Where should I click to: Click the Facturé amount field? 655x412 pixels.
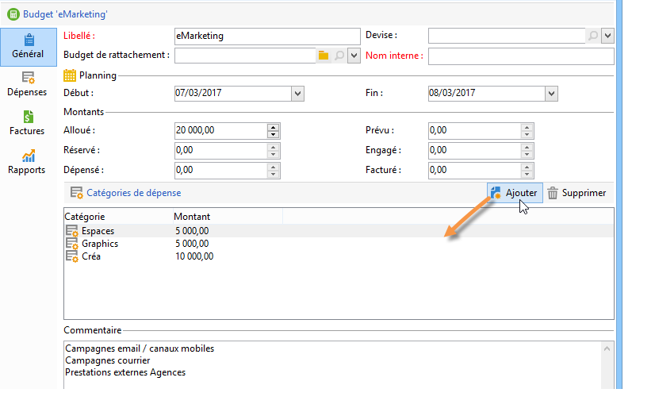[x=474, y=170]
